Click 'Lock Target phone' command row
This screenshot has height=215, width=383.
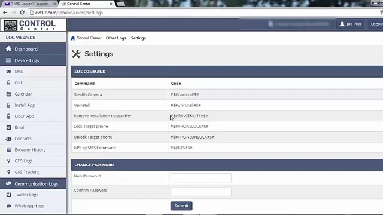point(227,126)
